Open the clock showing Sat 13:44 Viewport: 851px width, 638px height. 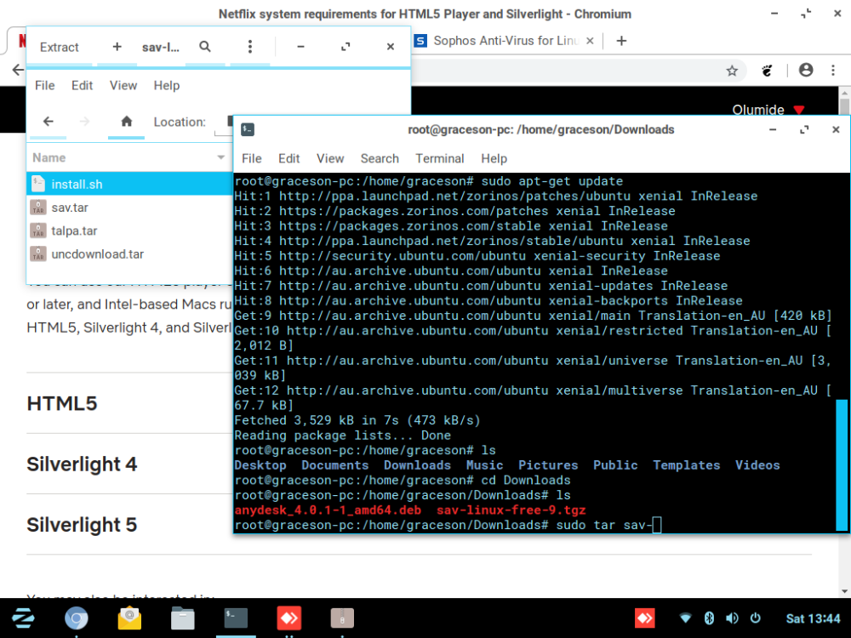[x=813, y=618]
